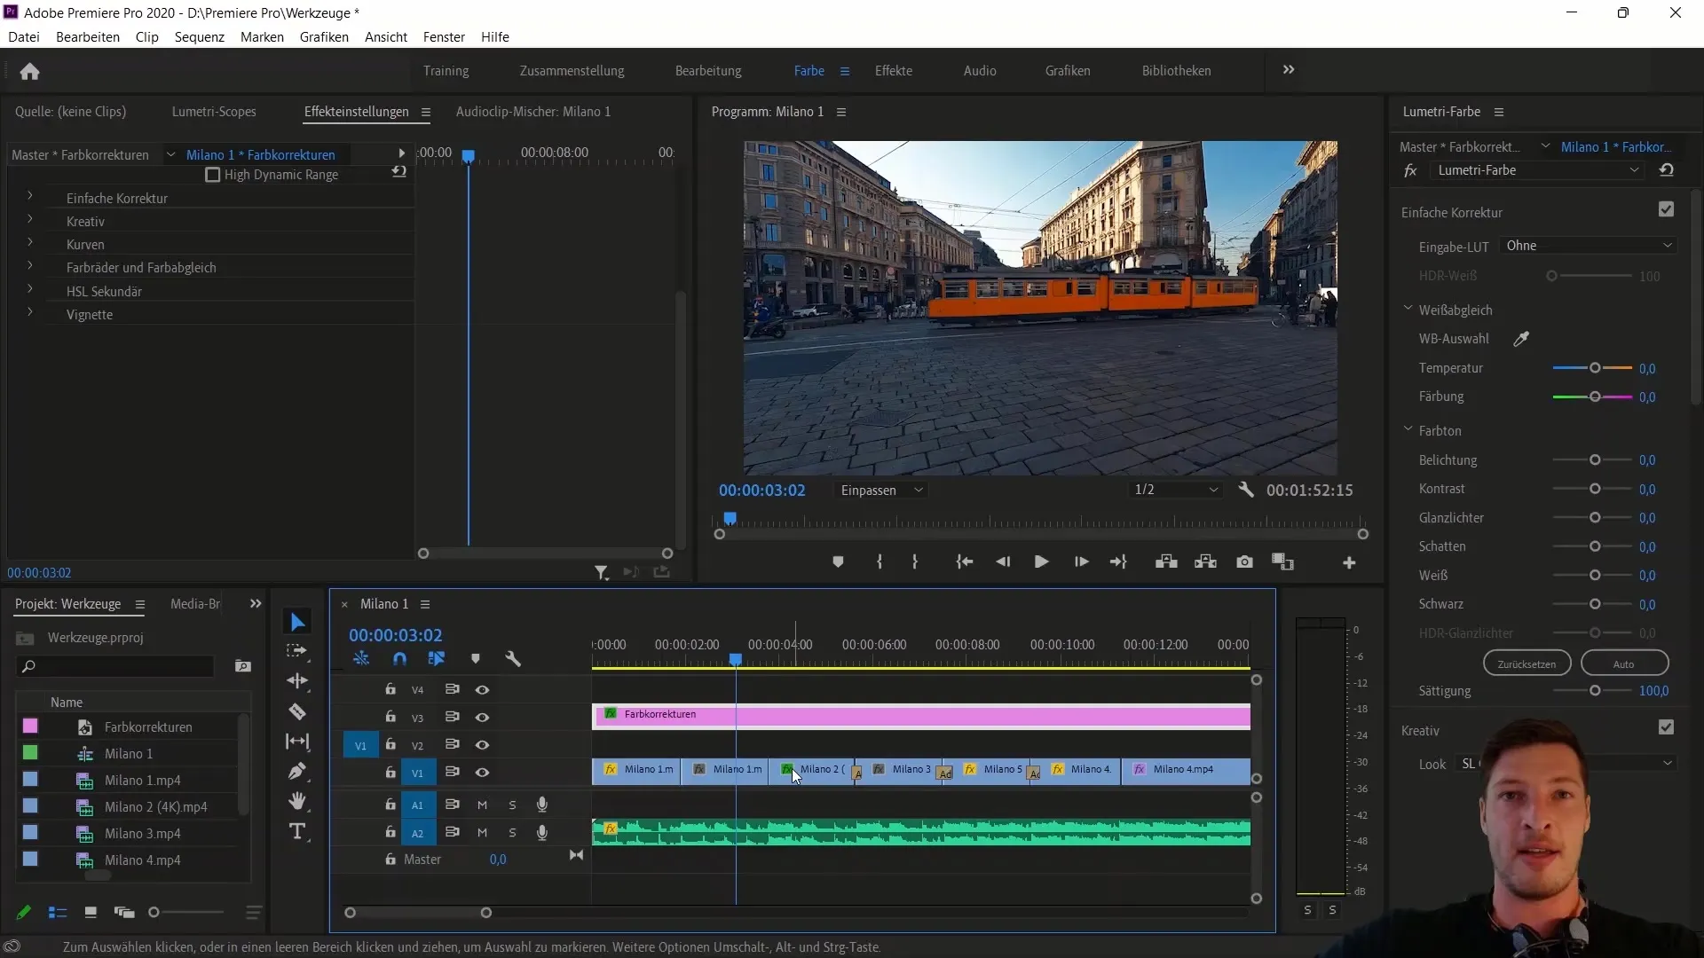
Task: Toggle Kreativ section checkbox
Action: click(x=1666, y=727)
